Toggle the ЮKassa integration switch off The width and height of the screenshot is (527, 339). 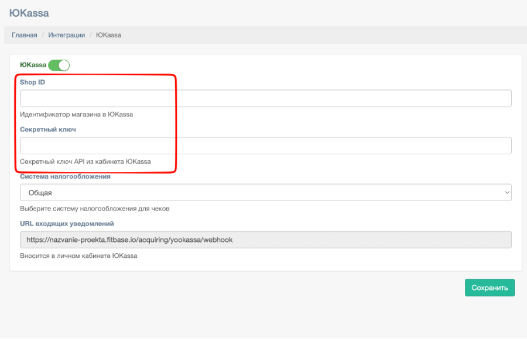click(x=59, y=65)
